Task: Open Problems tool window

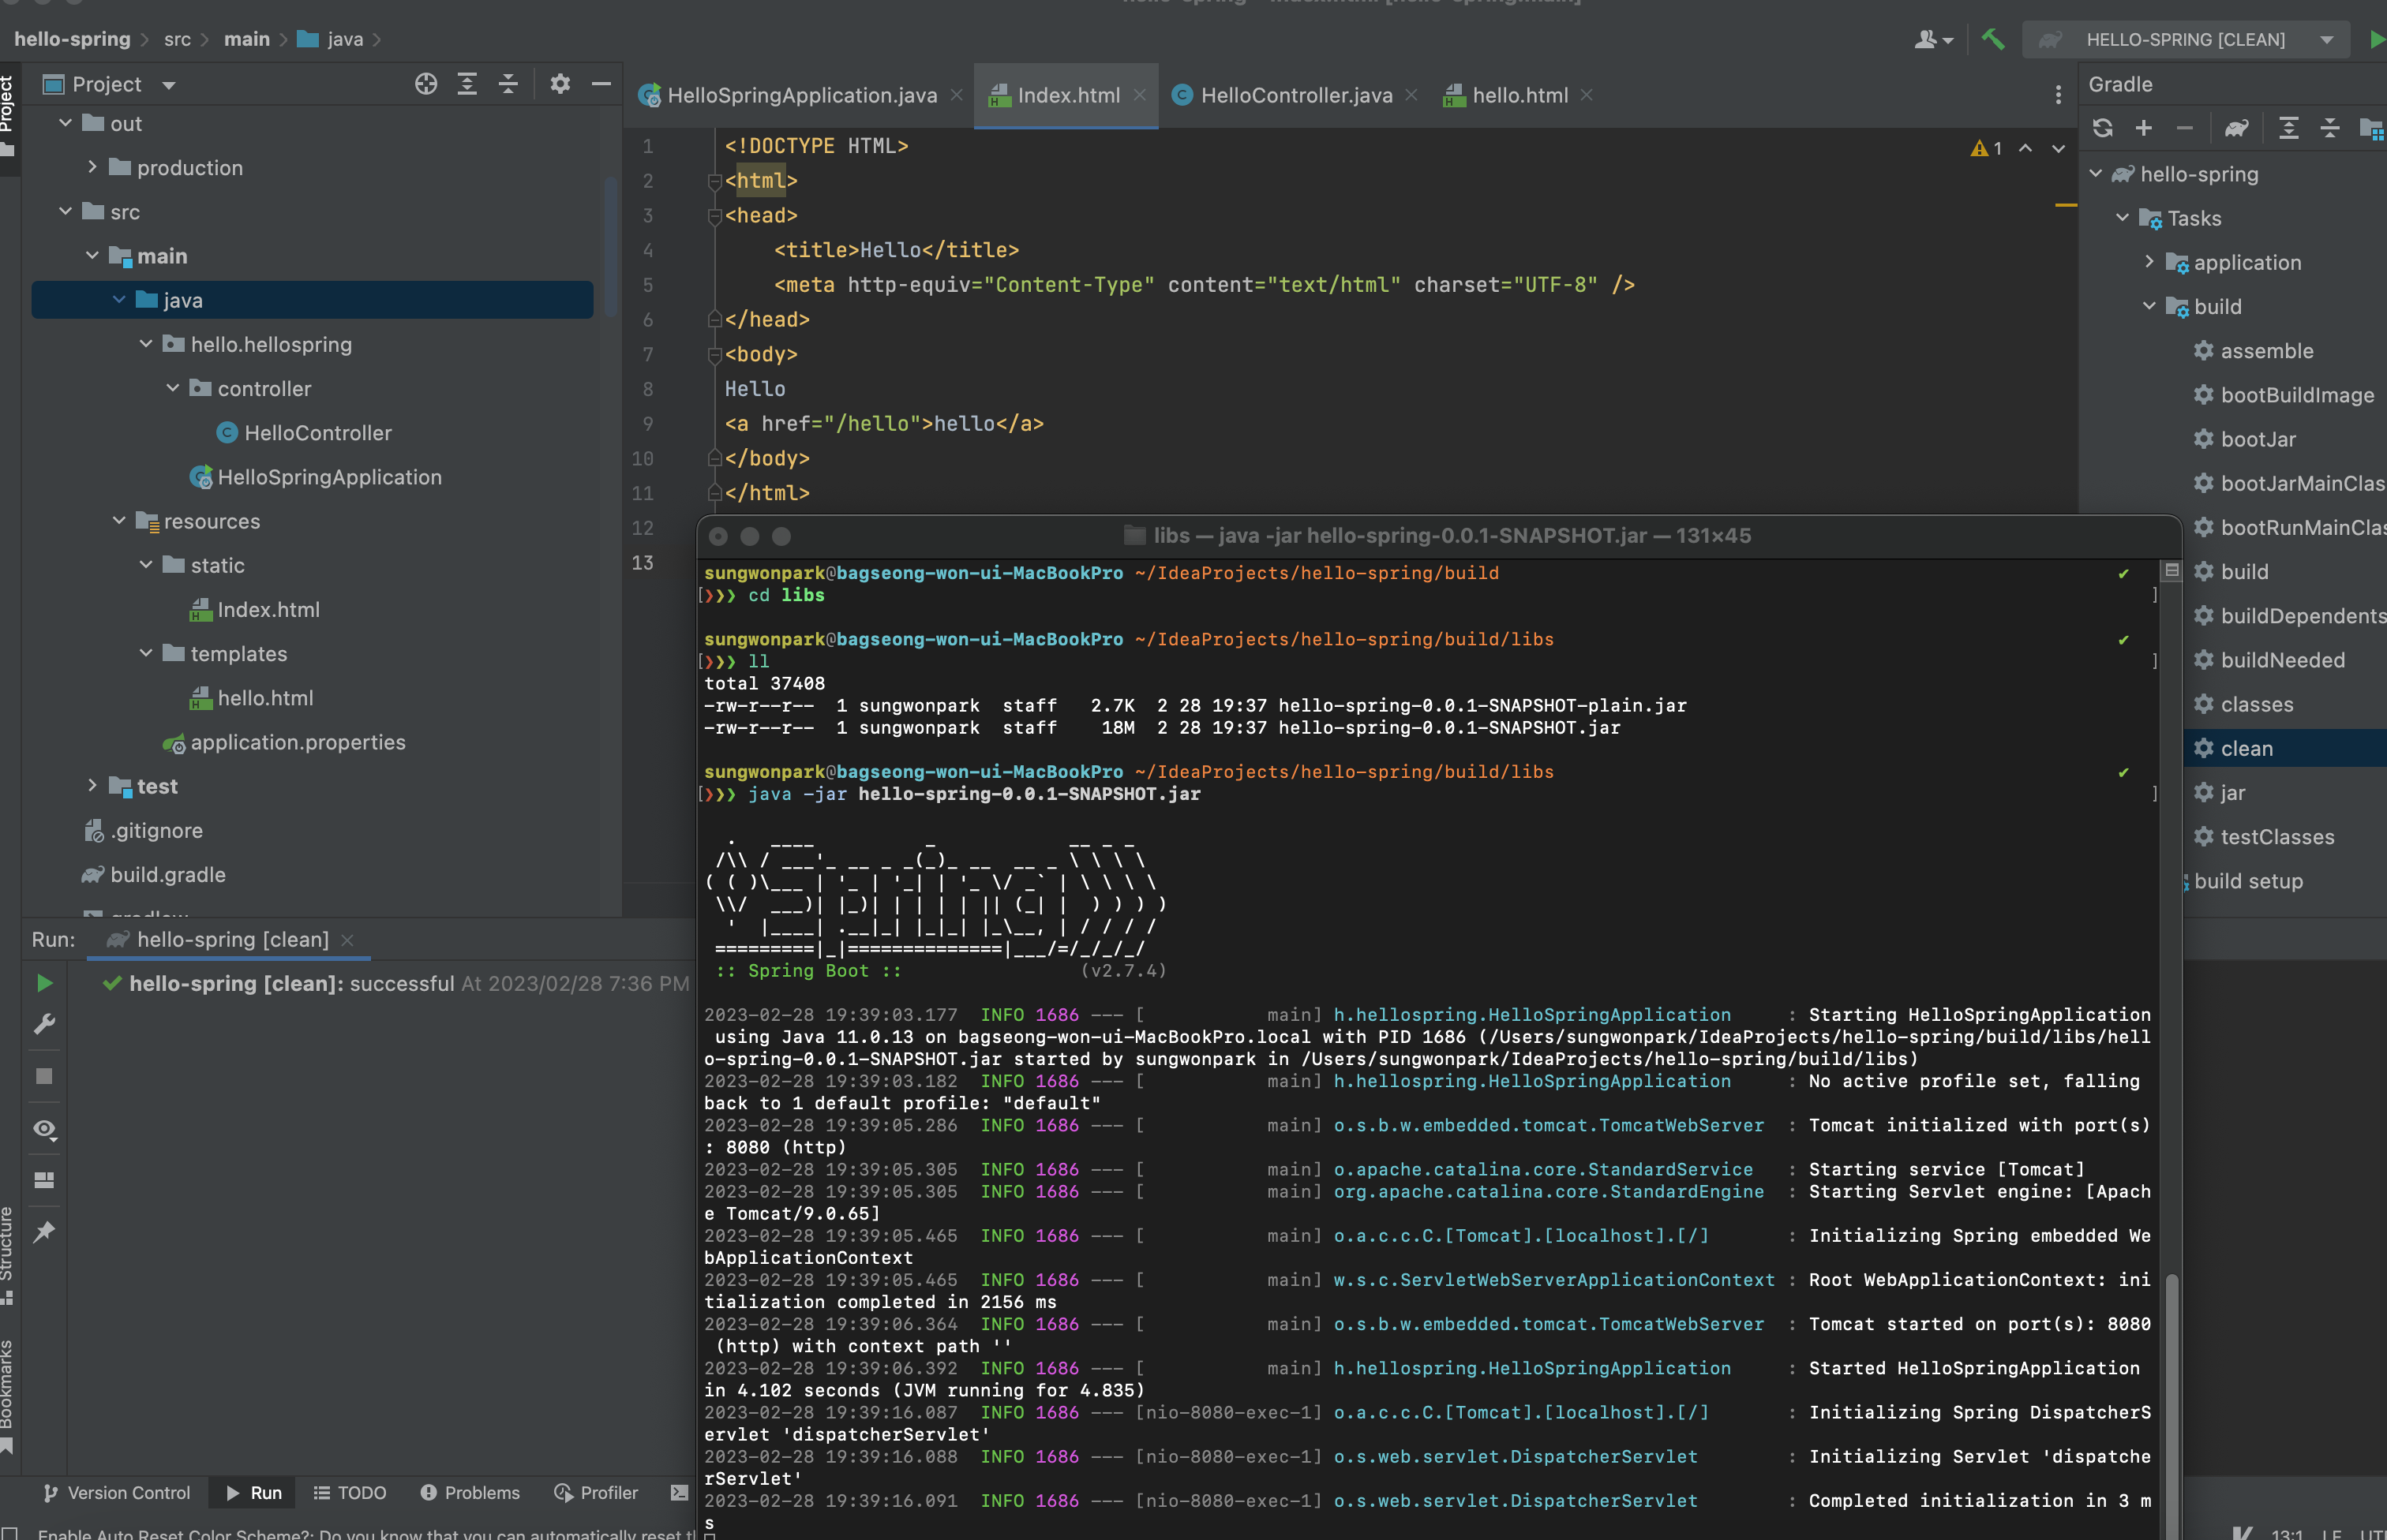Action: (470, 1493)
